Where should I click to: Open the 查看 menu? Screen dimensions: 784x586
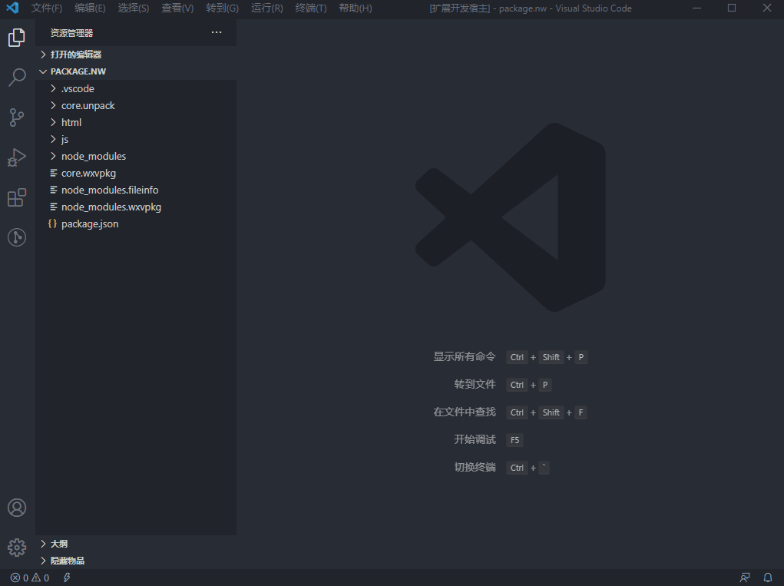[177, 8]
